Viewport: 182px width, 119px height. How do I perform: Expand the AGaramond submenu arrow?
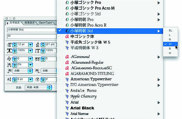tap(159, 57)
